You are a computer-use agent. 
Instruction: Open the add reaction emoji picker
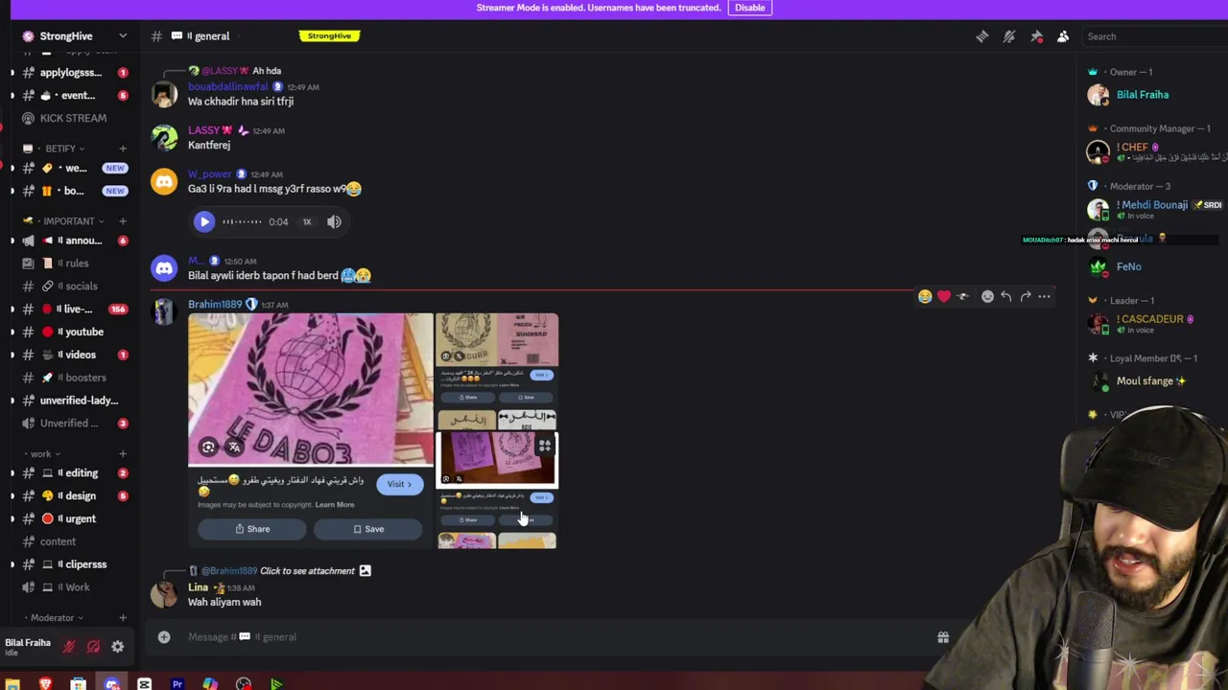(987, 296)
